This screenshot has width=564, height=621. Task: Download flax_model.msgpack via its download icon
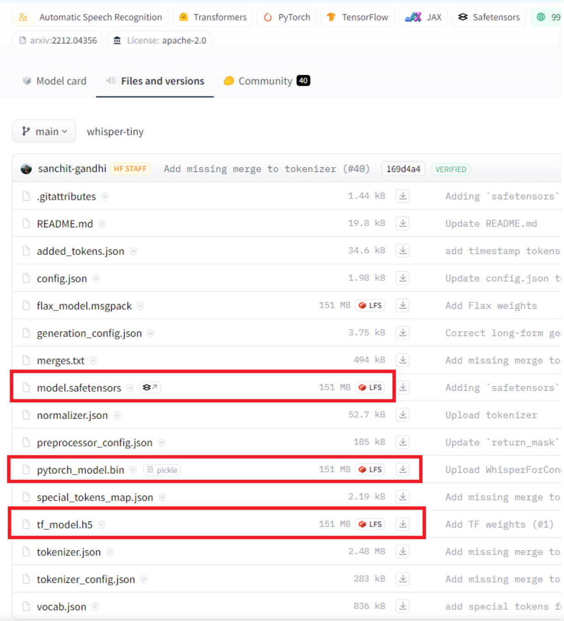[403, 305]
